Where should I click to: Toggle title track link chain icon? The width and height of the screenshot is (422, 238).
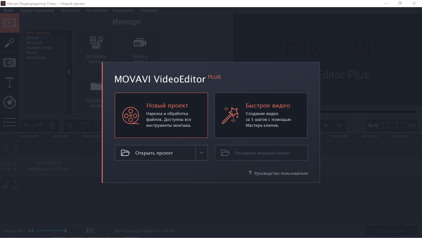[15, 151]
